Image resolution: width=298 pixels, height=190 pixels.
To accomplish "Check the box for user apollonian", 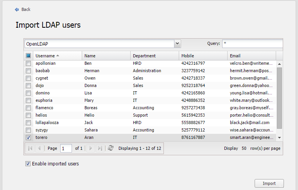I will tap(28, 63).
